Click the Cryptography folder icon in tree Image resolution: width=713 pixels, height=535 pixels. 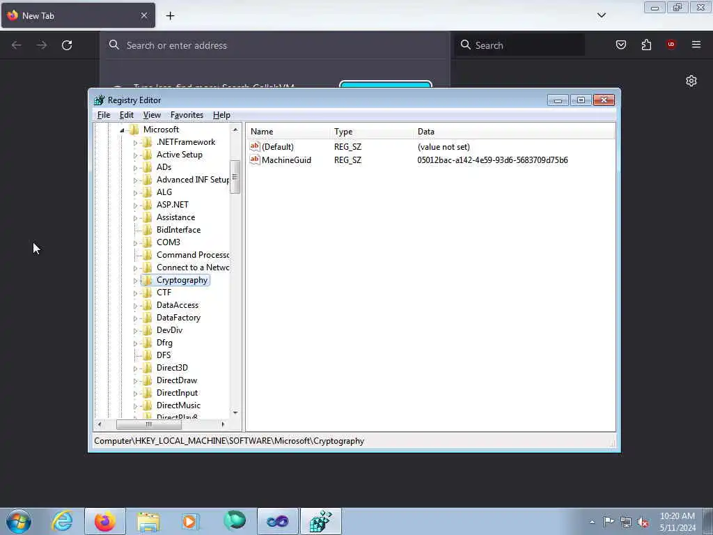[148, 280]
